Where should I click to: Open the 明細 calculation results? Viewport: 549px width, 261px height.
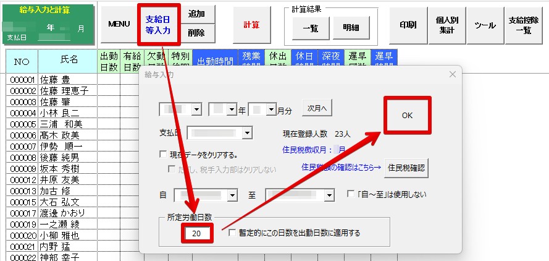[x=351, y=27]
